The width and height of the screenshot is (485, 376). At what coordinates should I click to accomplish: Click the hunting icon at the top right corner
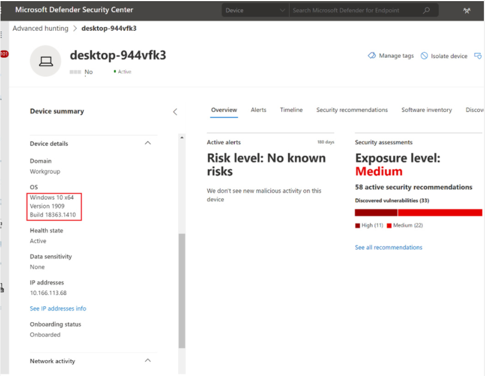point(467,10)
